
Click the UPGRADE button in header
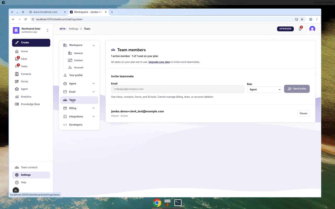point(285,29)
